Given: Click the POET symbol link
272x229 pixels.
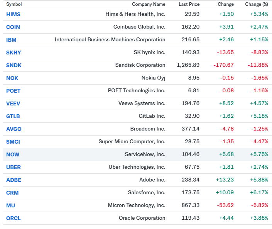Looking at the screenshot, I should 14,91.
